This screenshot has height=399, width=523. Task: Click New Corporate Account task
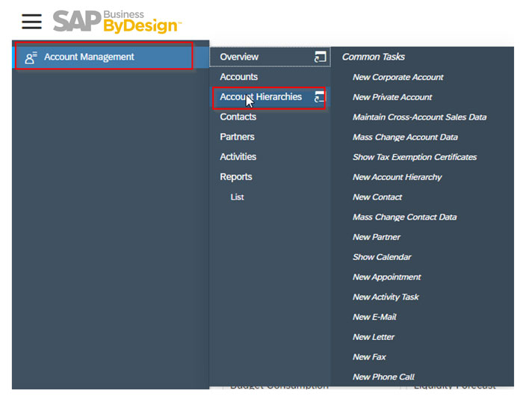tap(397, 77)
